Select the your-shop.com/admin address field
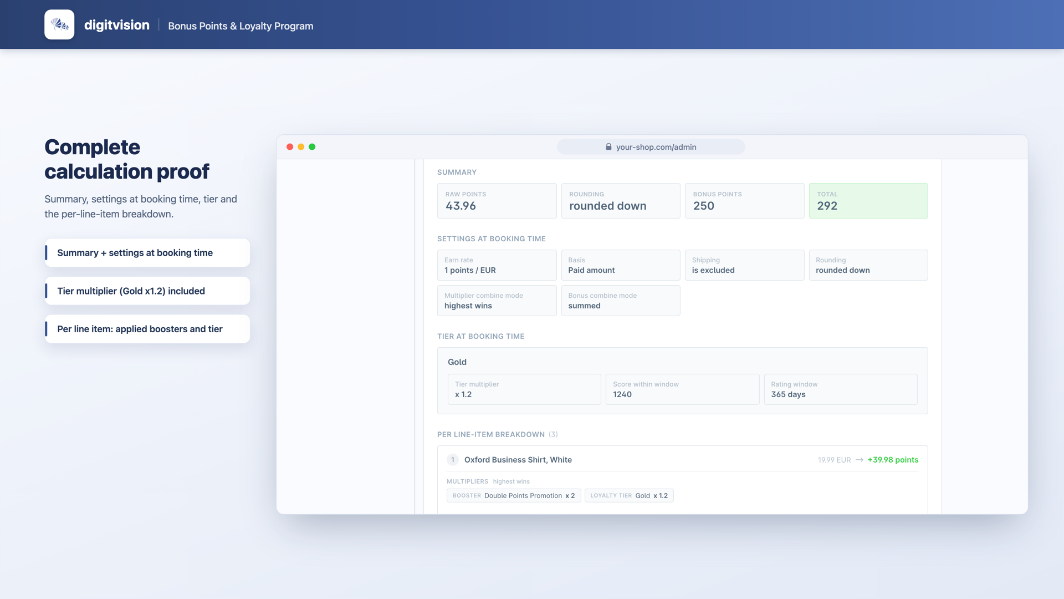 tap(651, 147)
